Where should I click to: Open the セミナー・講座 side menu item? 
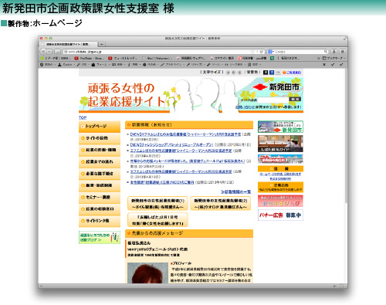point(100,198)
